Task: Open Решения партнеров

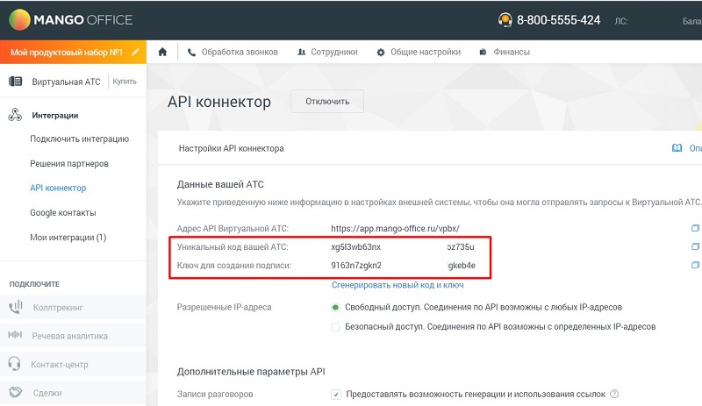Action: click(x=69, y=163)
